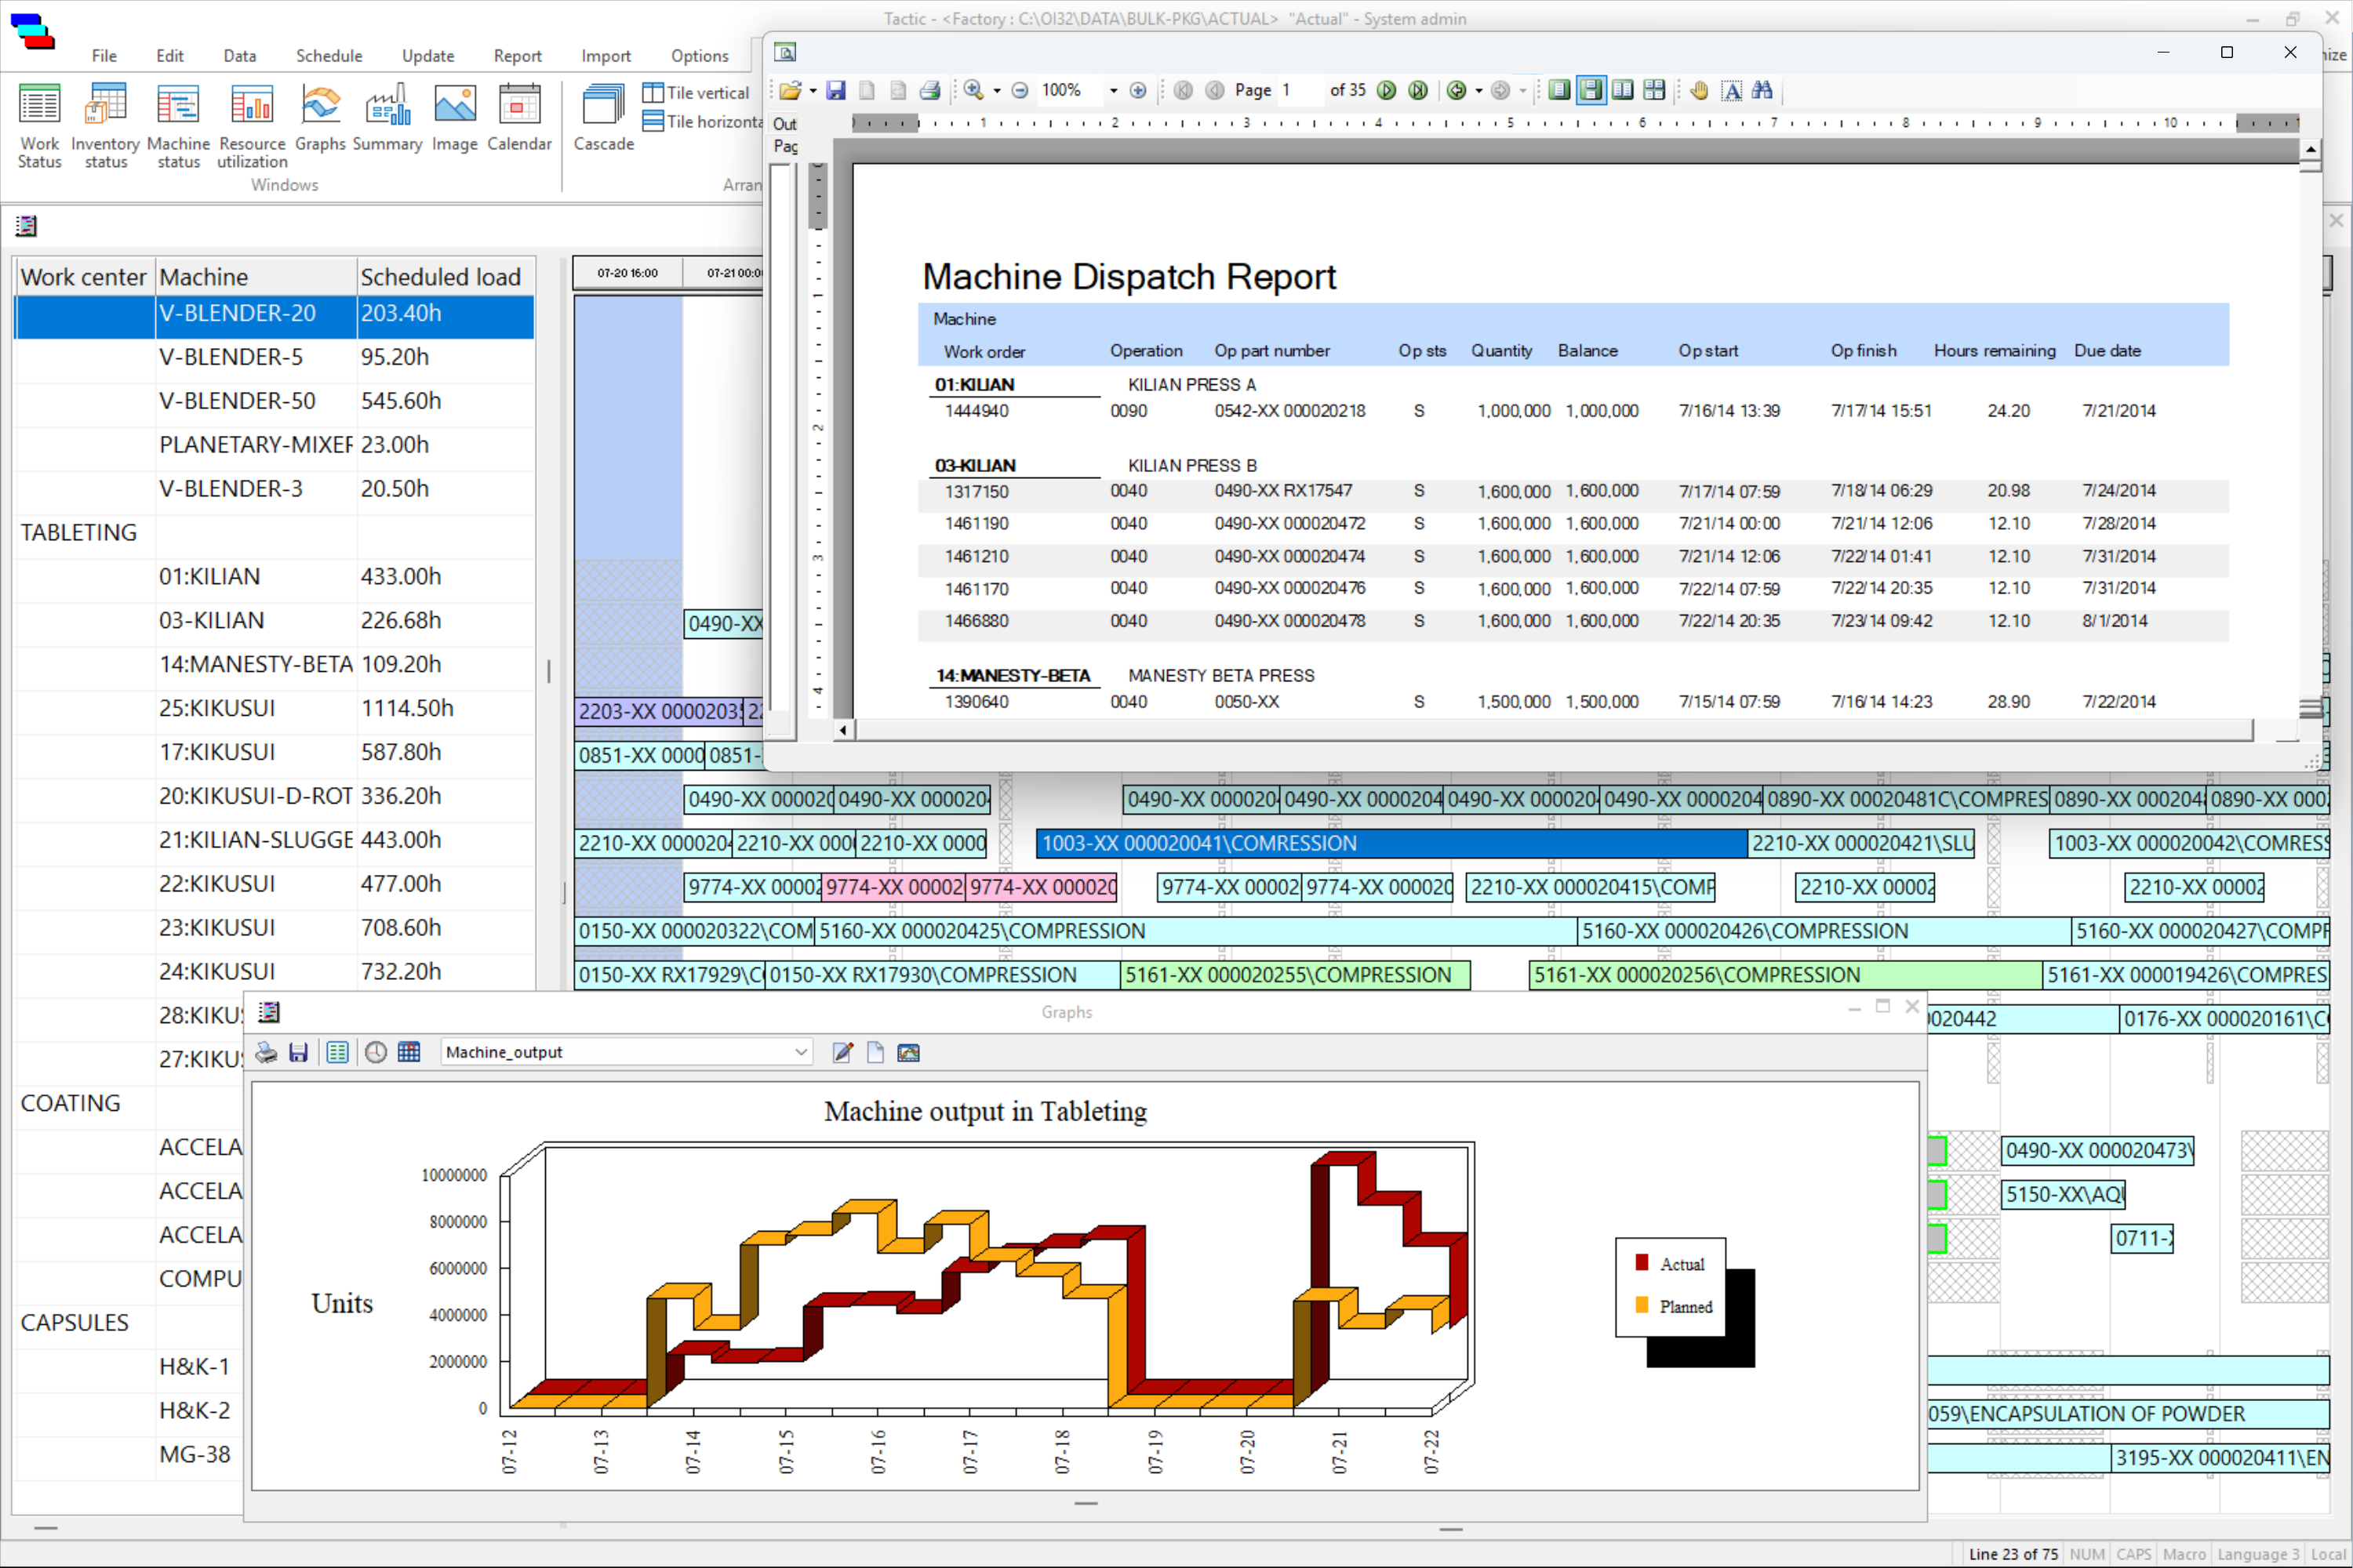Click the binoculars find icon
The width and height of the screenshot is (2353, 1568).
[x=1762, y=91]
